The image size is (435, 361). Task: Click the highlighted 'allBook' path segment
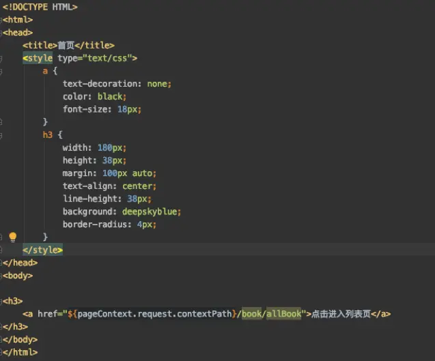pos(283,314)
